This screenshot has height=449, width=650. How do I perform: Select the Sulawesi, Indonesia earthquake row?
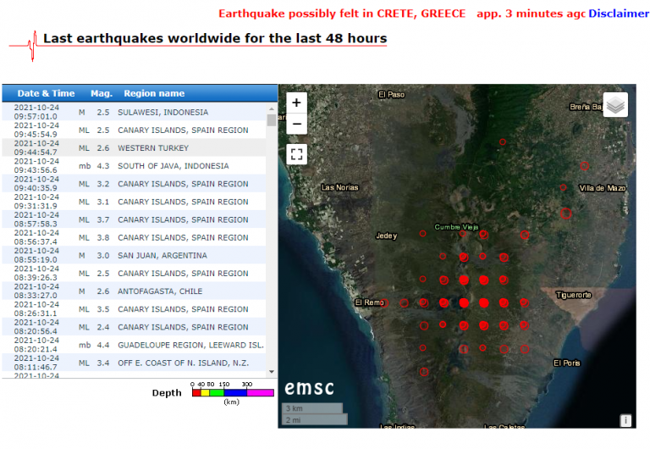135,112
